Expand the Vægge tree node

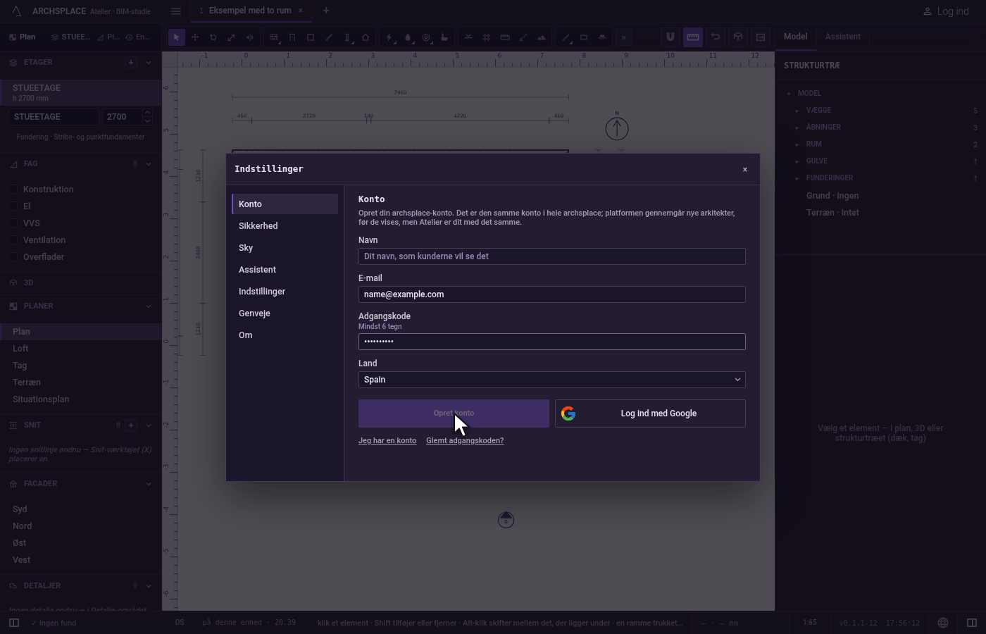pyautogui.click(x=797, y=111)
